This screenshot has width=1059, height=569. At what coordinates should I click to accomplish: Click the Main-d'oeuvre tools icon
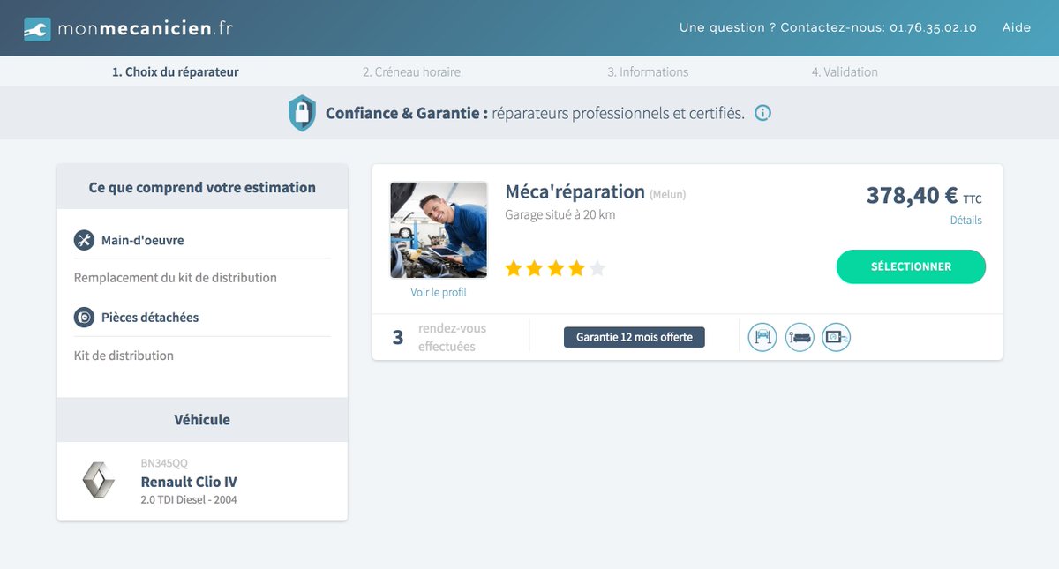coord(84,240)
